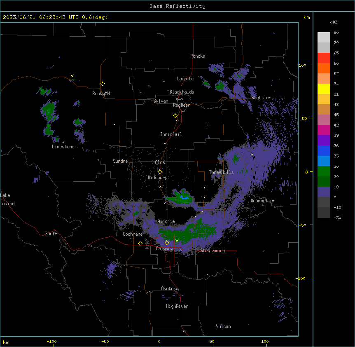Click the 100 tick on the right axis
This screenshot has height=347, width=355.
point(302,66)
